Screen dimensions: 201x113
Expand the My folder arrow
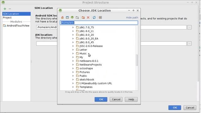[73, 57]
